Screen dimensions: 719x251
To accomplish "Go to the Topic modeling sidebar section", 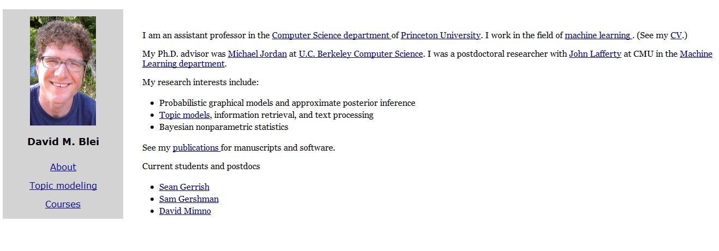I will pyautogui.click(x=63, y=186).
